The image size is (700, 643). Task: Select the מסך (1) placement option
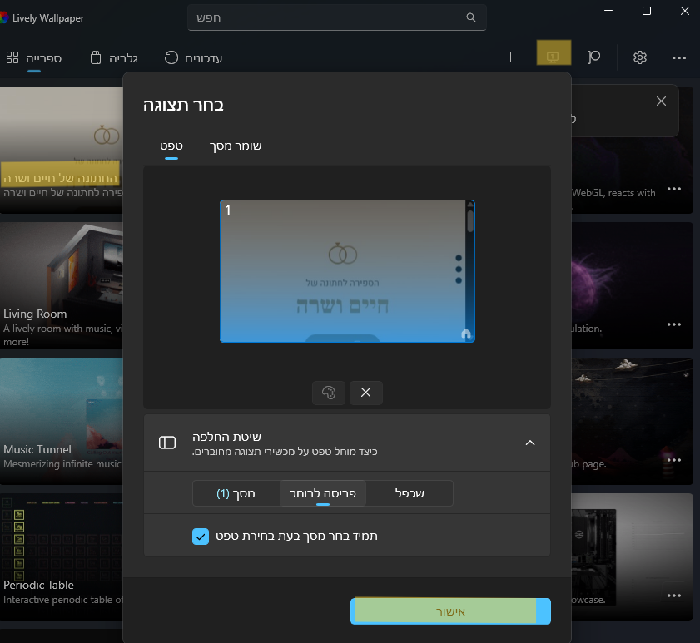click(x=236, y=493)
